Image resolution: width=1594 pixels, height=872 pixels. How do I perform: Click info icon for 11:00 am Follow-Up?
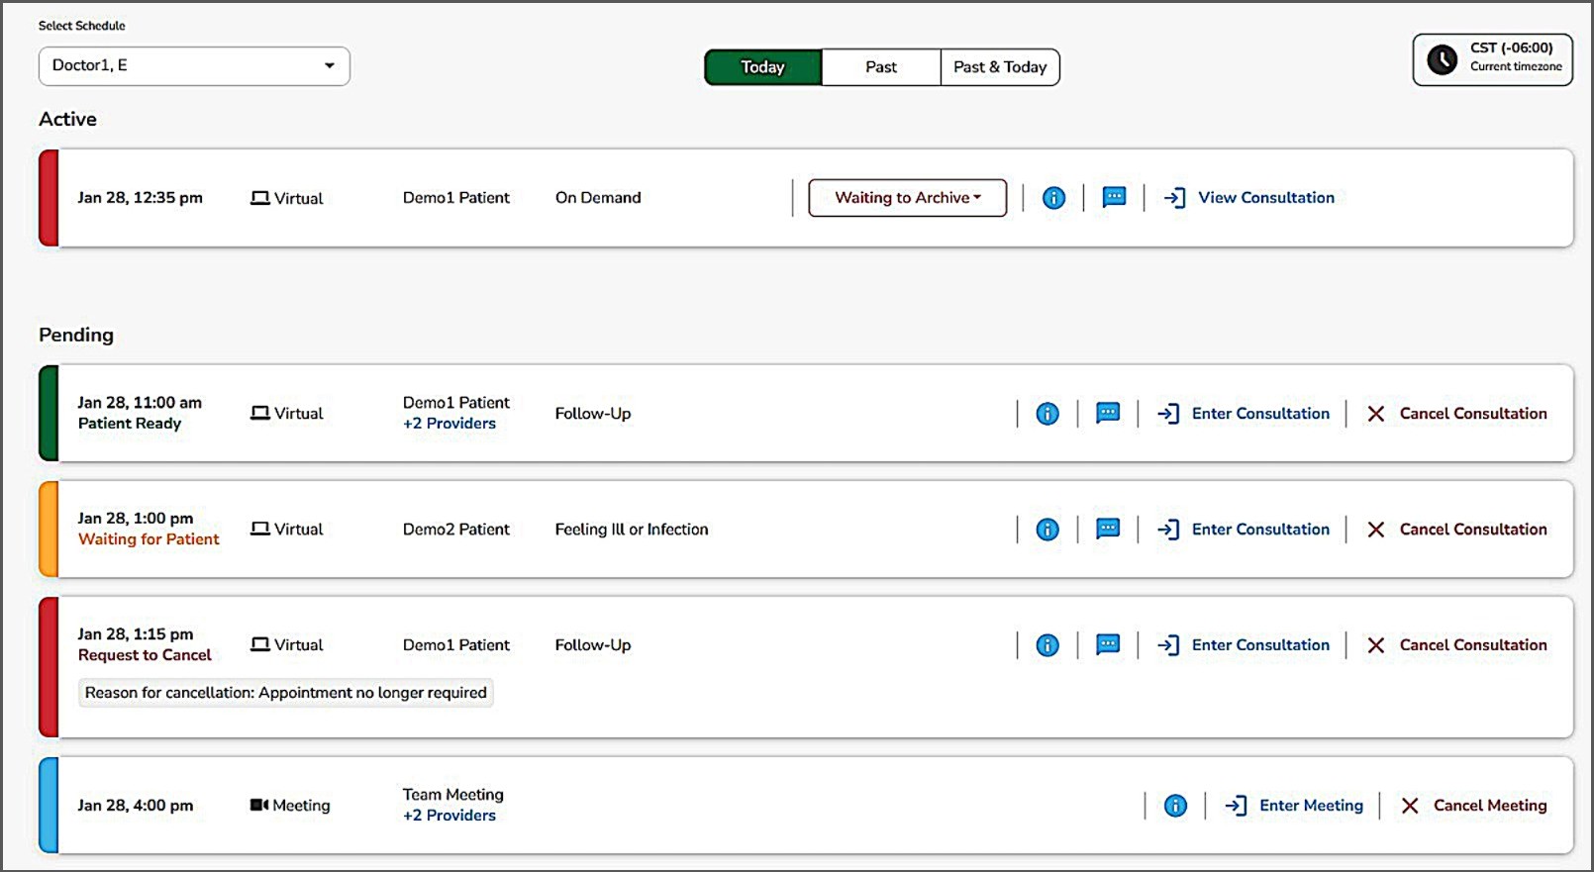pos(1046,414)
